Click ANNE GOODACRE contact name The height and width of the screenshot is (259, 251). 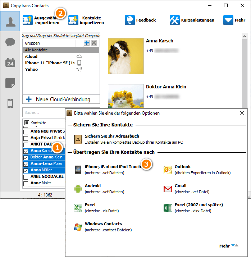coord(47,176)
